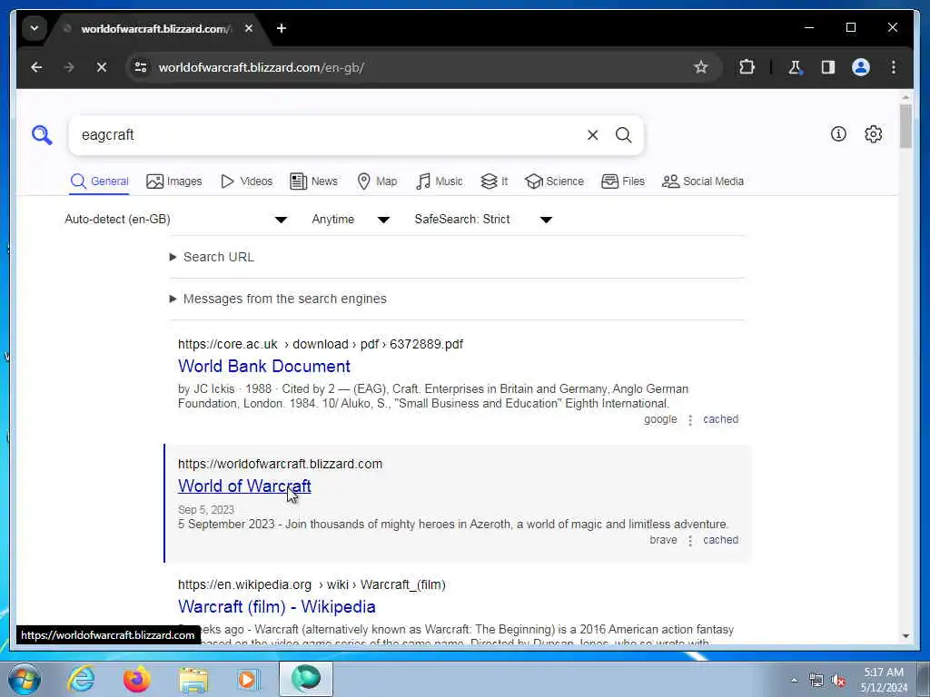Screen dimensions: 930x697
Task: Click the en.wikipedia.org Warcraft_(film) URL
Action: (312, 585)
